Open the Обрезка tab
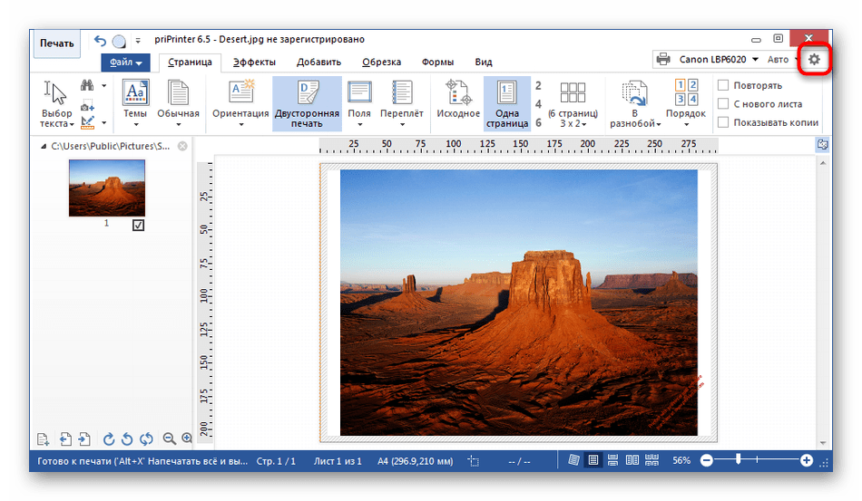The width and height of the screenshot is (862, 501). tap(381, 63)
